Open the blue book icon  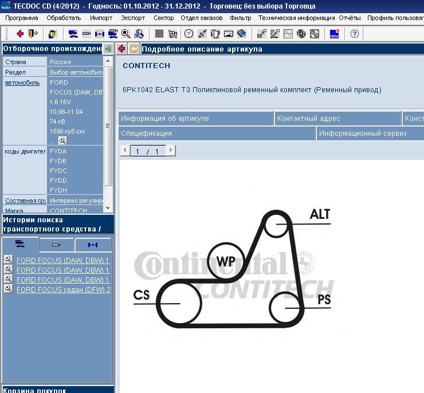[241, 34]
